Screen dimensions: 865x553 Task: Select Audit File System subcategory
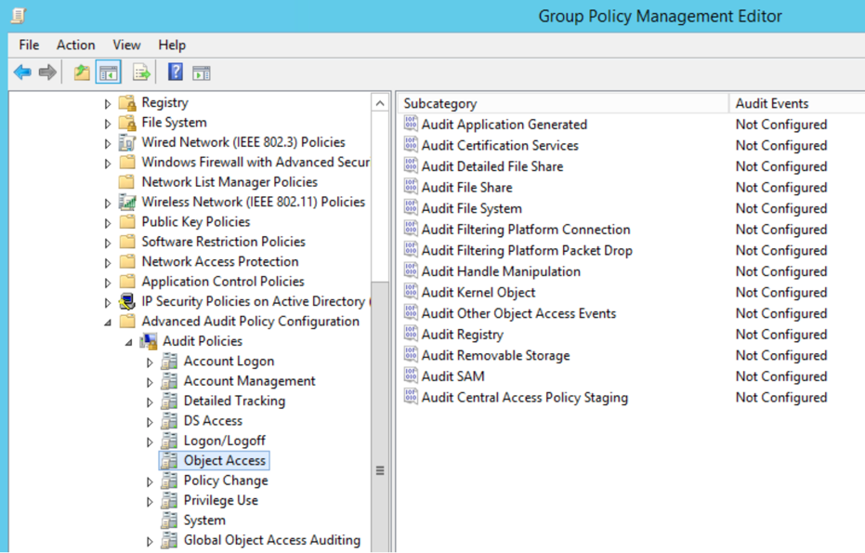click(x=471, y=208)
